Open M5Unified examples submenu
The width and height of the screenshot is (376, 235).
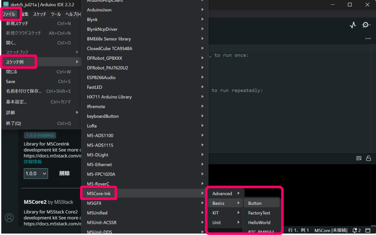click(x=145, y=213)
